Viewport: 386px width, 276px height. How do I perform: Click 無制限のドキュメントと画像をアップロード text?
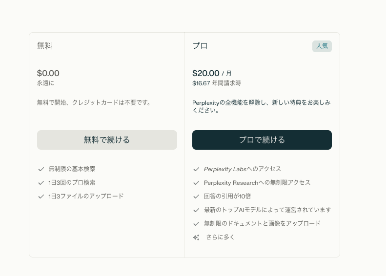[262, 223]
